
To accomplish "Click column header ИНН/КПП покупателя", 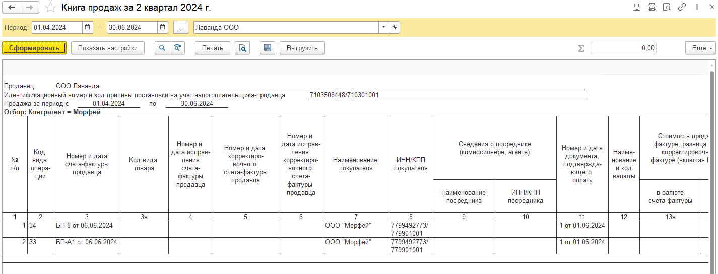I will 411,164.
